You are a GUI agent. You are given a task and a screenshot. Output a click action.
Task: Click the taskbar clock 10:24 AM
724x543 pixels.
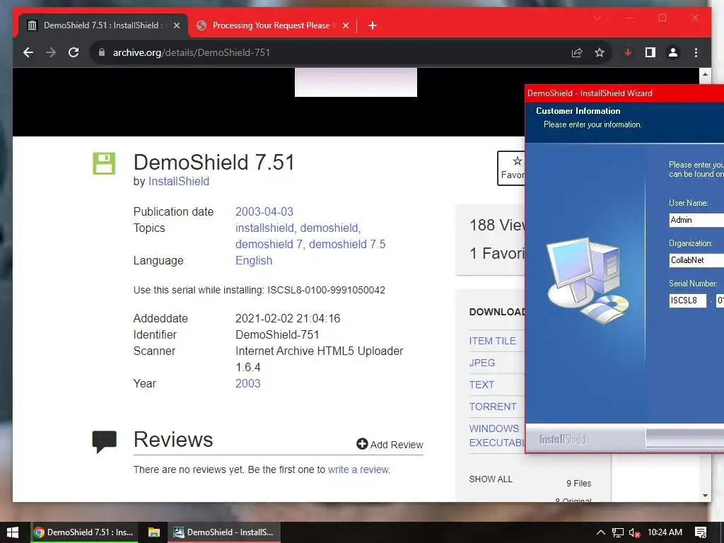tap(665, 532)
